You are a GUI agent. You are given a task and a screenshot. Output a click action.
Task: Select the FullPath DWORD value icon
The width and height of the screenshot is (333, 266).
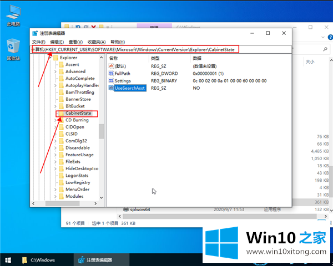pyautogui.click(x=112, y=73)
